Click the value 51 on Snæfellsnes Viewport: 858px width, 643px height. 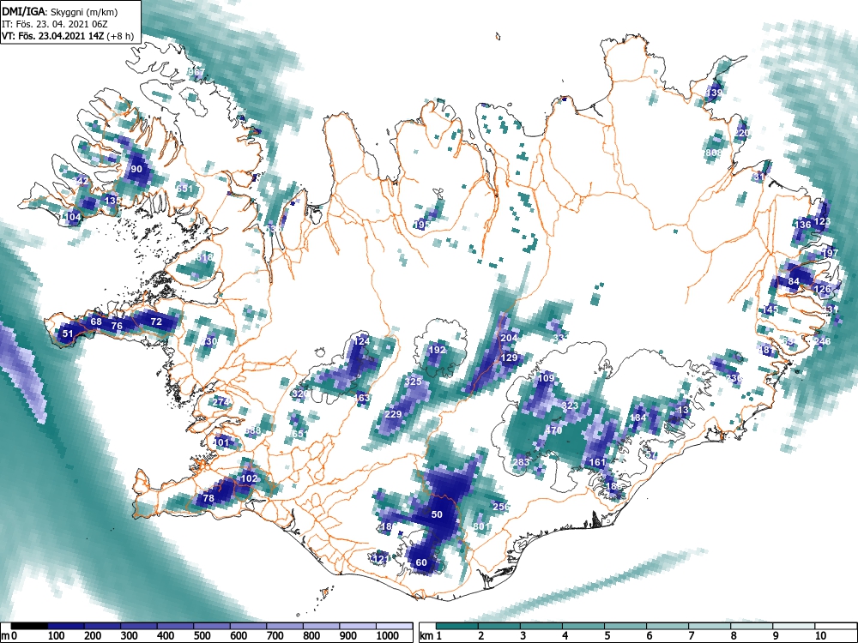click(x=68, y=334)
